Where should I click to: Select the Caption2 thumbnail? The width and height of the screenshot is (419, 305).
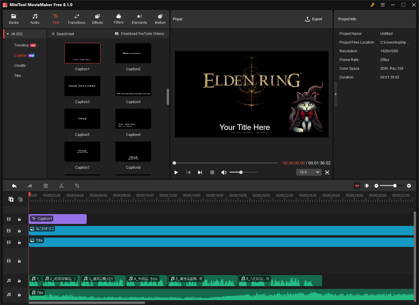coord(133,53)
